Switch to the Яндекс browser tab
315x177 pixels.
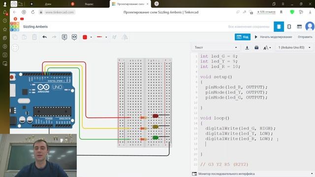tap(89, 4)
